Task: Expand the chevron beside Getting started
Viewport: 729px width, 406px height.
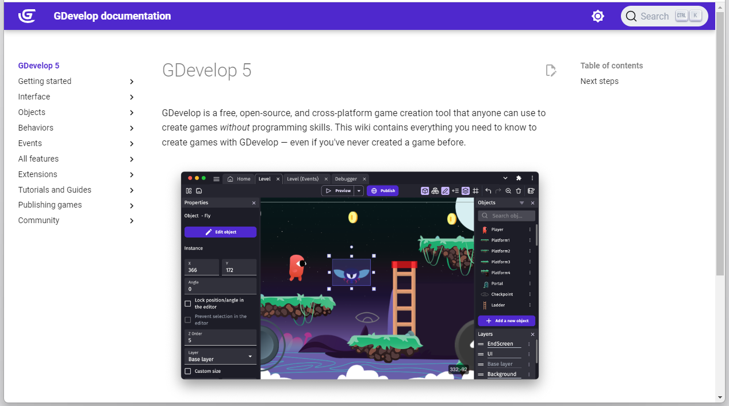Action: tap(132, 82)
